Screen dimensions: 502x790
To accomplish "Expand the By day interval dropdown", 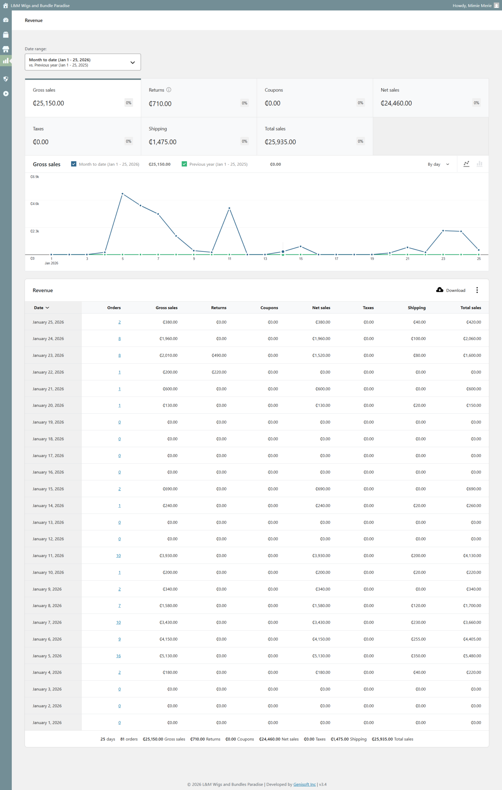I will (438, 164).
